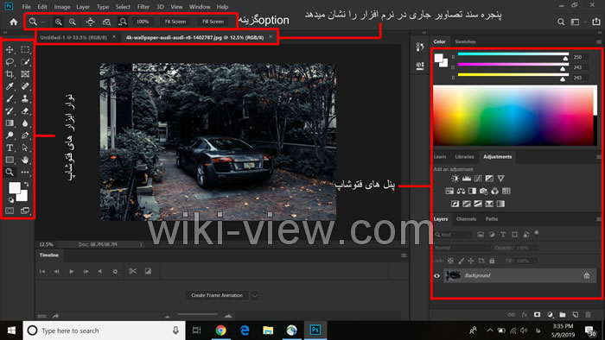This screenshot has width=605, height=340.
Task: Click the Home button
Action: point(14,22)
